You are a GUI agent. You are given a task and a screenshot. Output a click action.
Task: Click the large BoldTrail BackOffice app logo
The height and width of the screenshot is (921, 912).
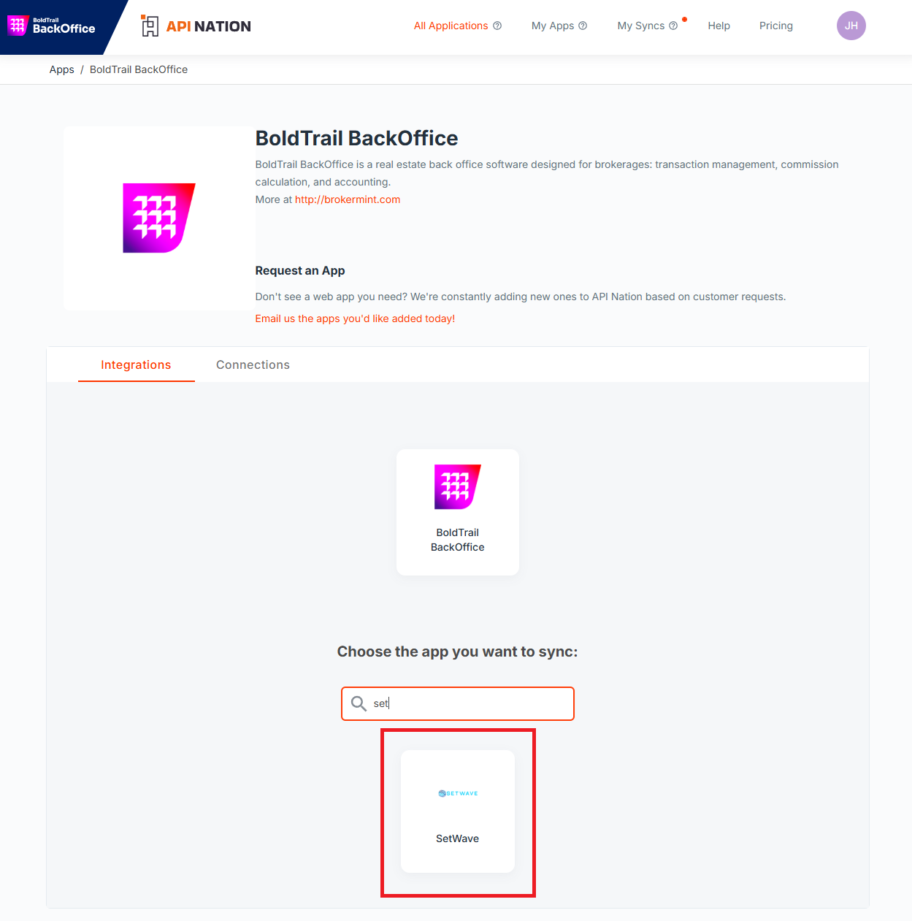(159, 218)
